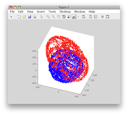Click the z-axis label -400

tap(34, 83)
